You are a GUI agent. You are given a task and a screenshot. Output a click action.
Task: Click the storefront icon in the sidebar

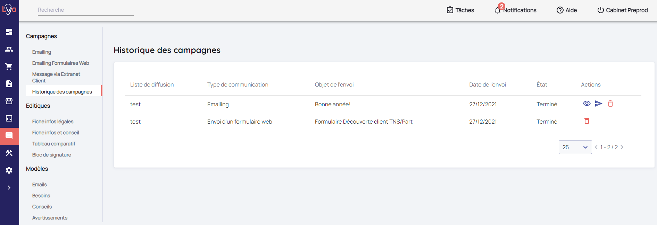click(9, 101)
